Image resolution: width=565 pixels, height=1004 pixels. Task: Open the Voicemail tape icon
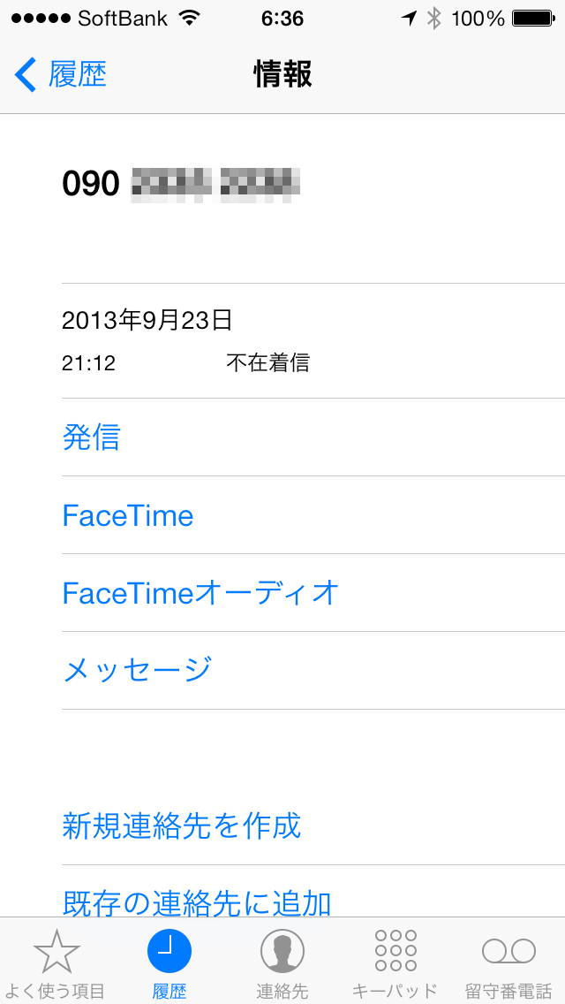508,951
